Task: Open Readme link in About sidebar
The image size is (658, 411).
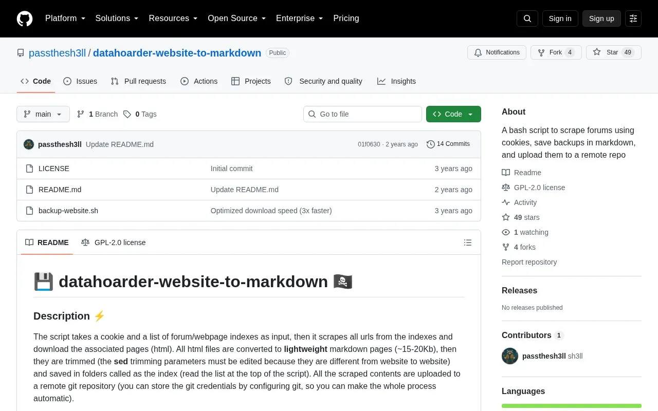Action: coord(522,173)
